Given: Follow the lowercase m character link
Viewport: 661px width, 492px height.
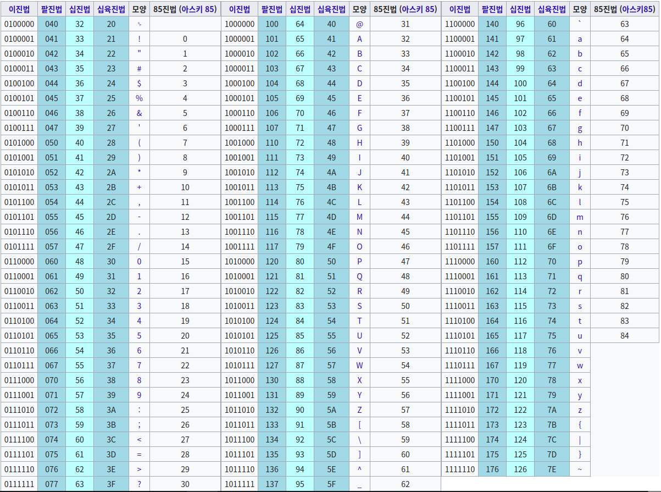Looking at the screenshot, I should click(580, 217).
